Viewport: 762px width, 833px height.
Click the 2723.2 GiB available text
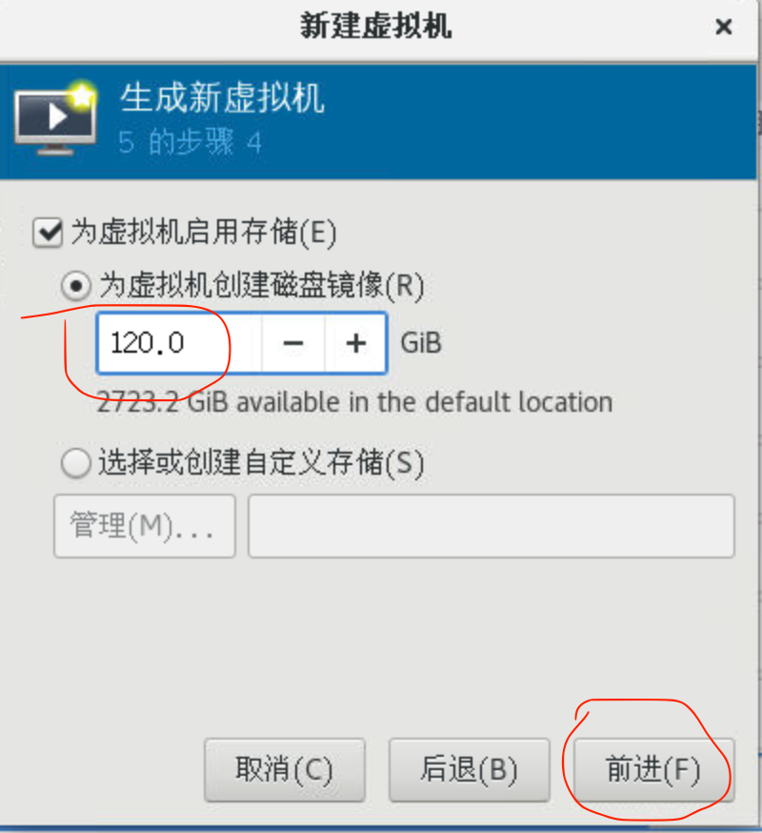click(354, 402)
